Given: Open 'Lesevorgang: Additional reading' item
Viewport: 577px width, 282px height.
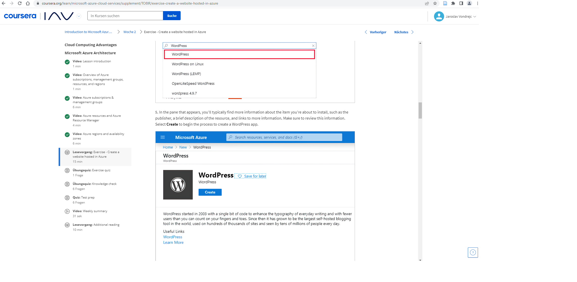Looking at the screenshot, I should click(95, 227).
